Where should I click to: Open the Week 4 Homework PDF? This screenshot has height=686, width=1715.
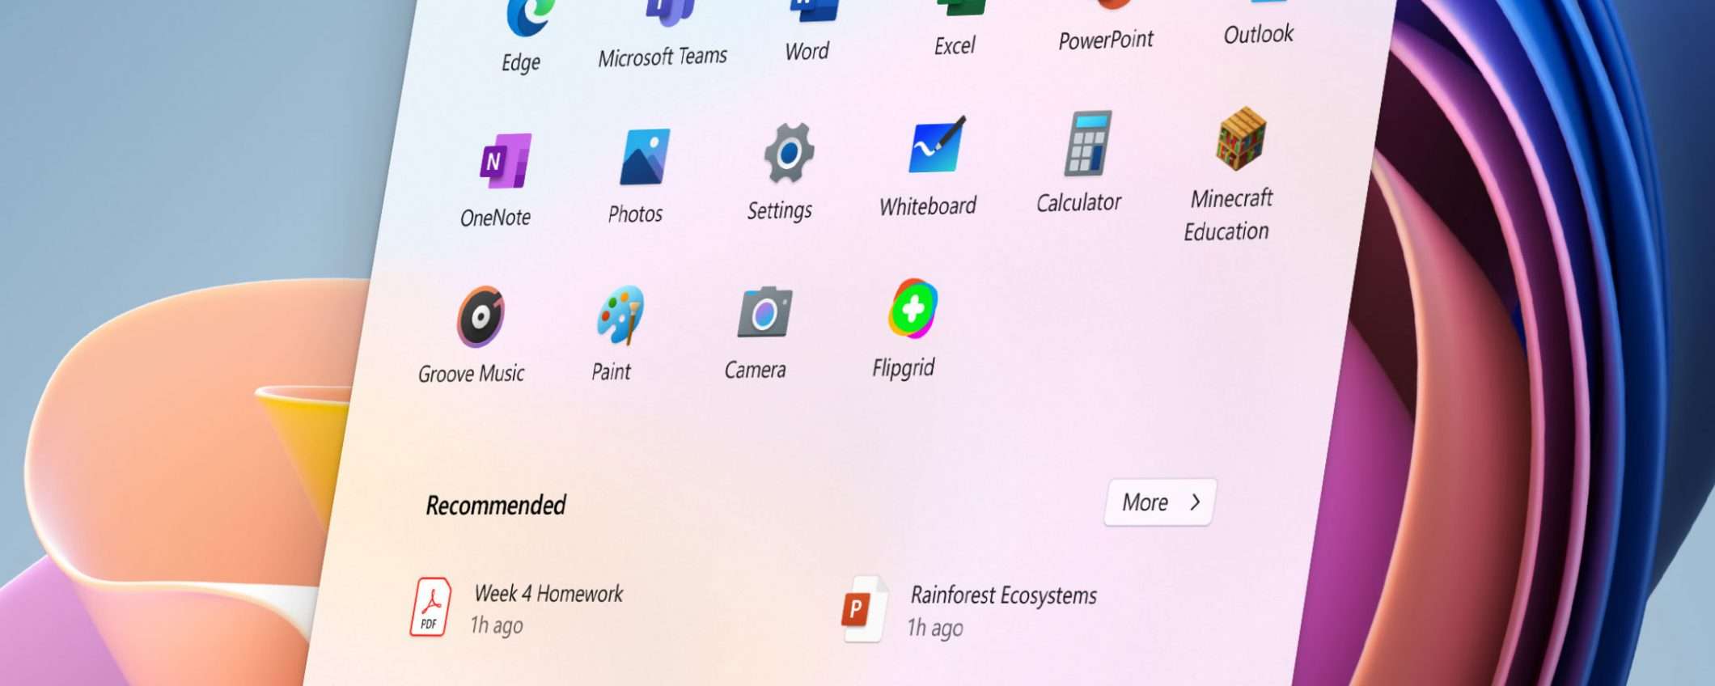[518, 608]
